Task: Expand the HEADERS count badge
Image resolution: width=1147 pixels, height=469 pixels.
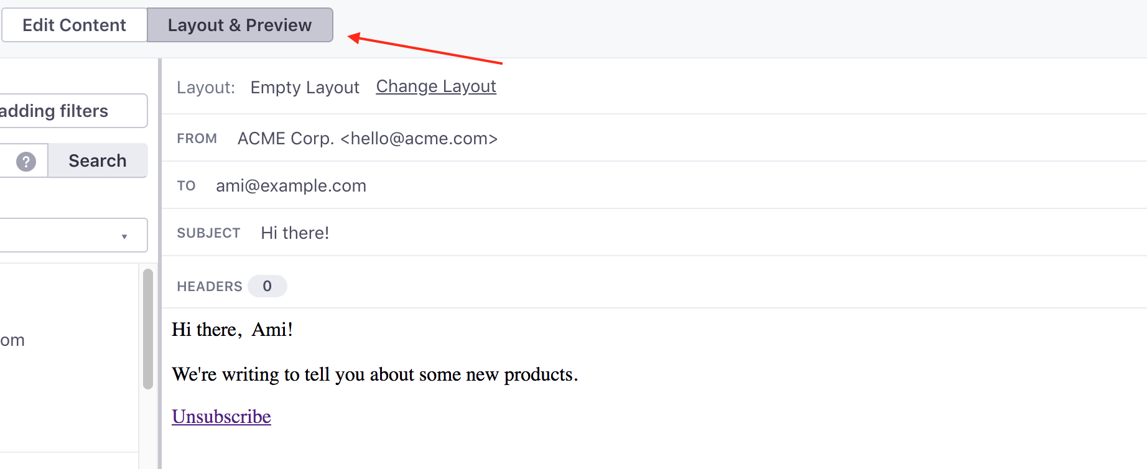Action: coord(267,286)
